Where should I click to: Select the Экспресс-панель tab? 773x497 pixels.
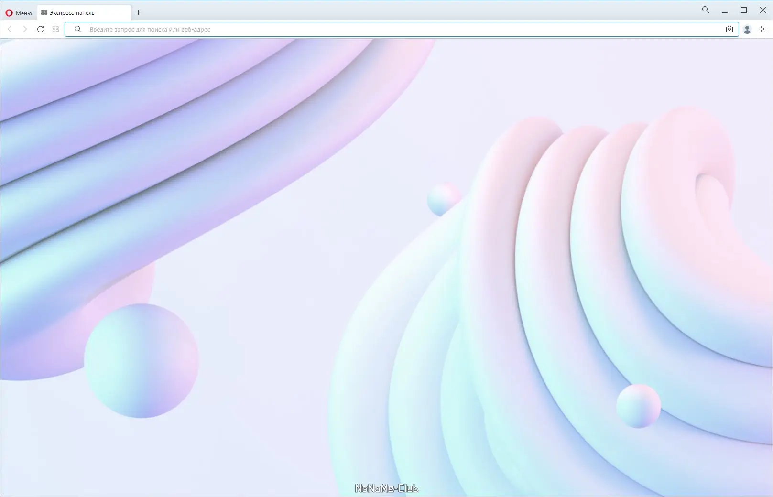pos(84,13)
